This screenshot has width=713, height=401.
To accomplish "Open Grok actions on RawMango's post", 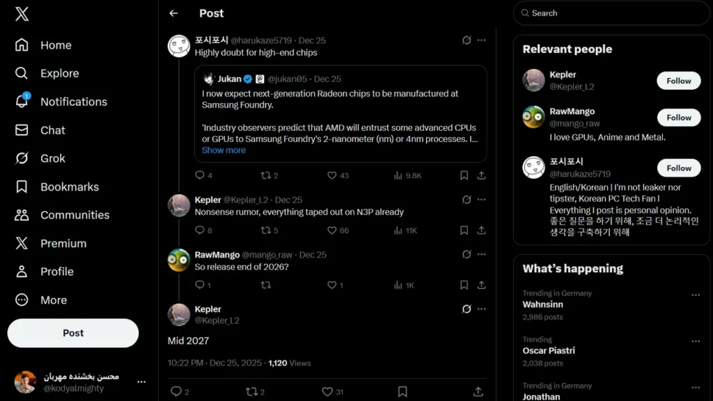I will (x=467, y=255).
